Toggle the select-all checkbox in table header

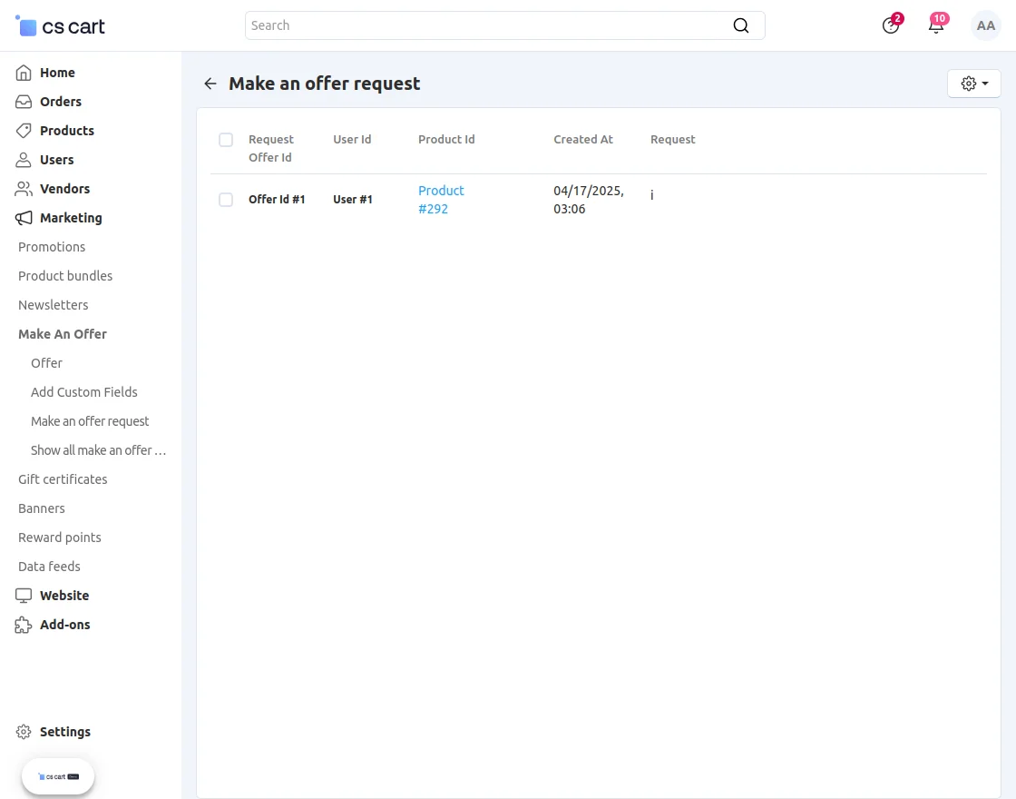tap(226, 140)
